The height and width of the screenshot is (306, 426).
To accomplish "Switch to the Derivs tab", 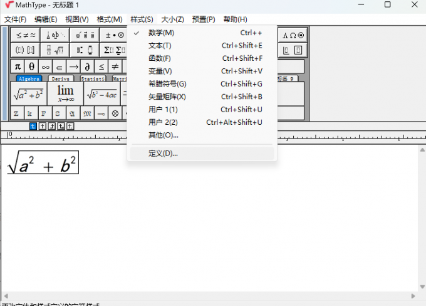I will point(61,78).
